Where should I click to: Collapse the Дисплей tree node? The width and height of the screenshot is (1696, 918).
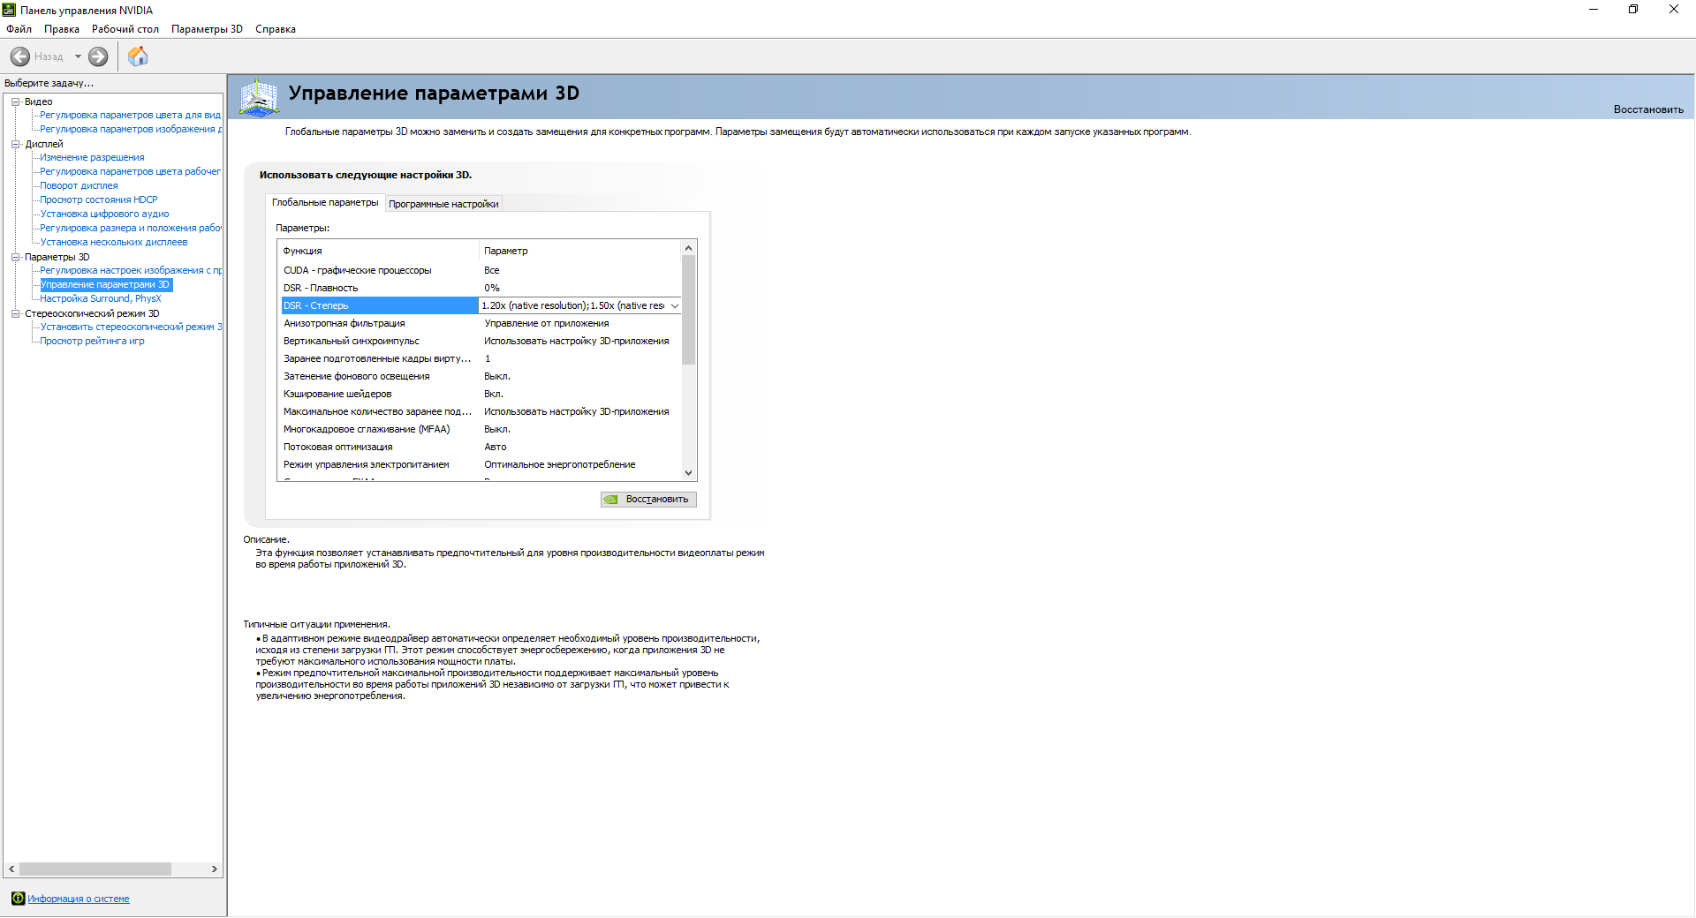tap(15, 144)
